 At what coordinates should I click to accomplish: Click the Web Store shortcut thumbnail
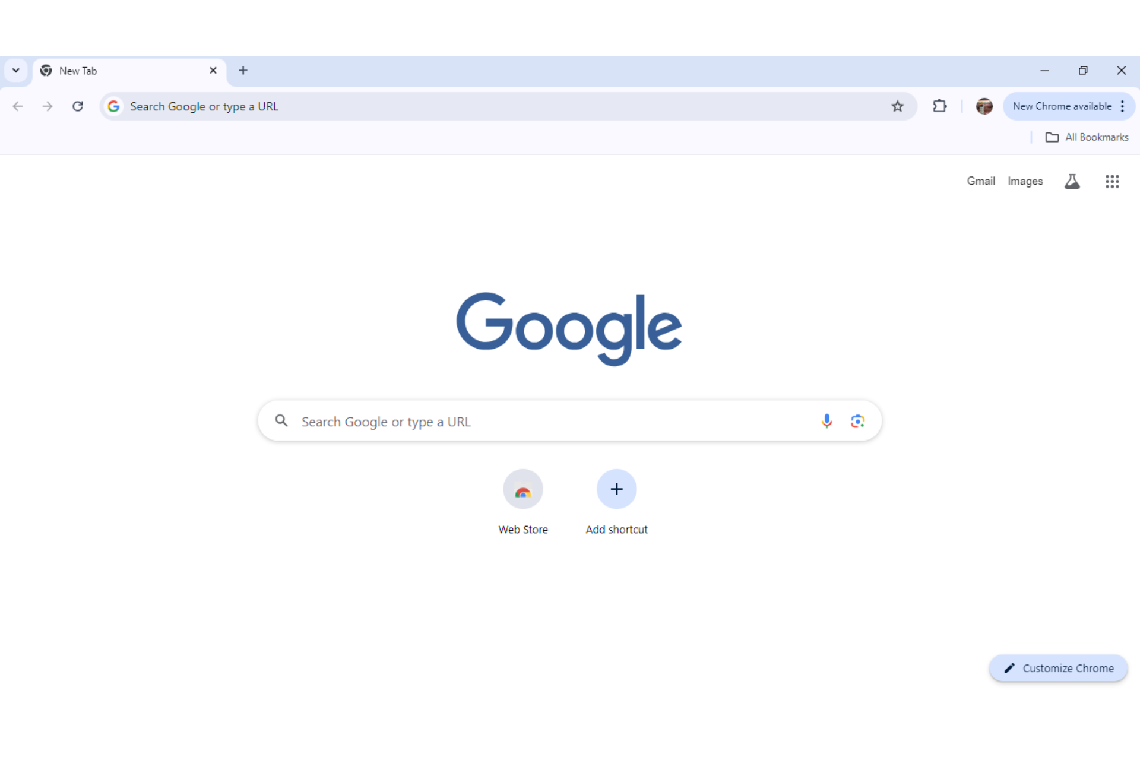tap(522, 489)
